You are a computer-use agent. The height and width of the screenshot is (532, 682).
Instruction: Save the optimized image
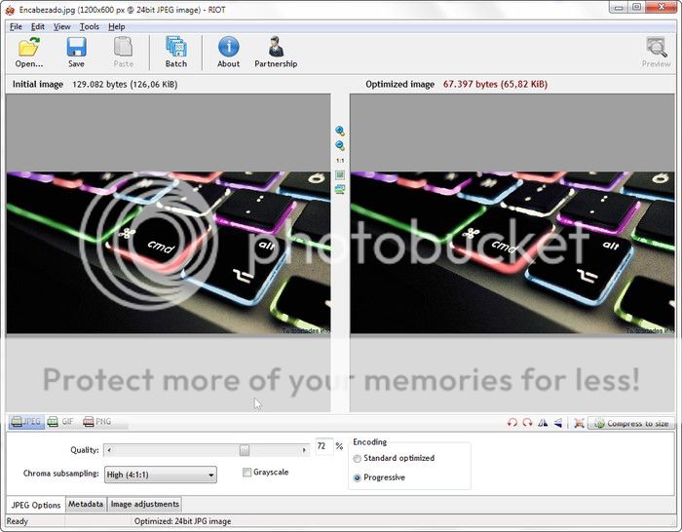(76, 53)
